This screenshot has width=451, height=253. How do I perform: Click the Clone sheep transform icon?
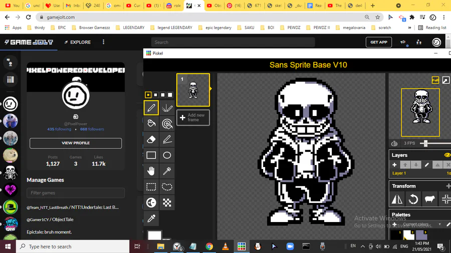coord(430,199)
